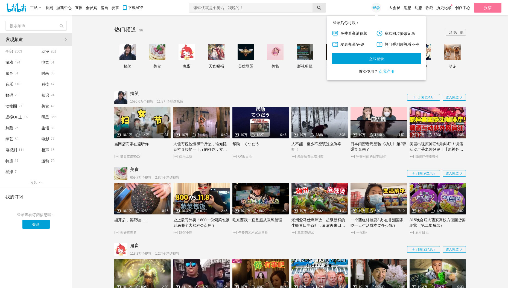Click the UP icon beside 诸葛皮皮9527

(x=116, y=156)
